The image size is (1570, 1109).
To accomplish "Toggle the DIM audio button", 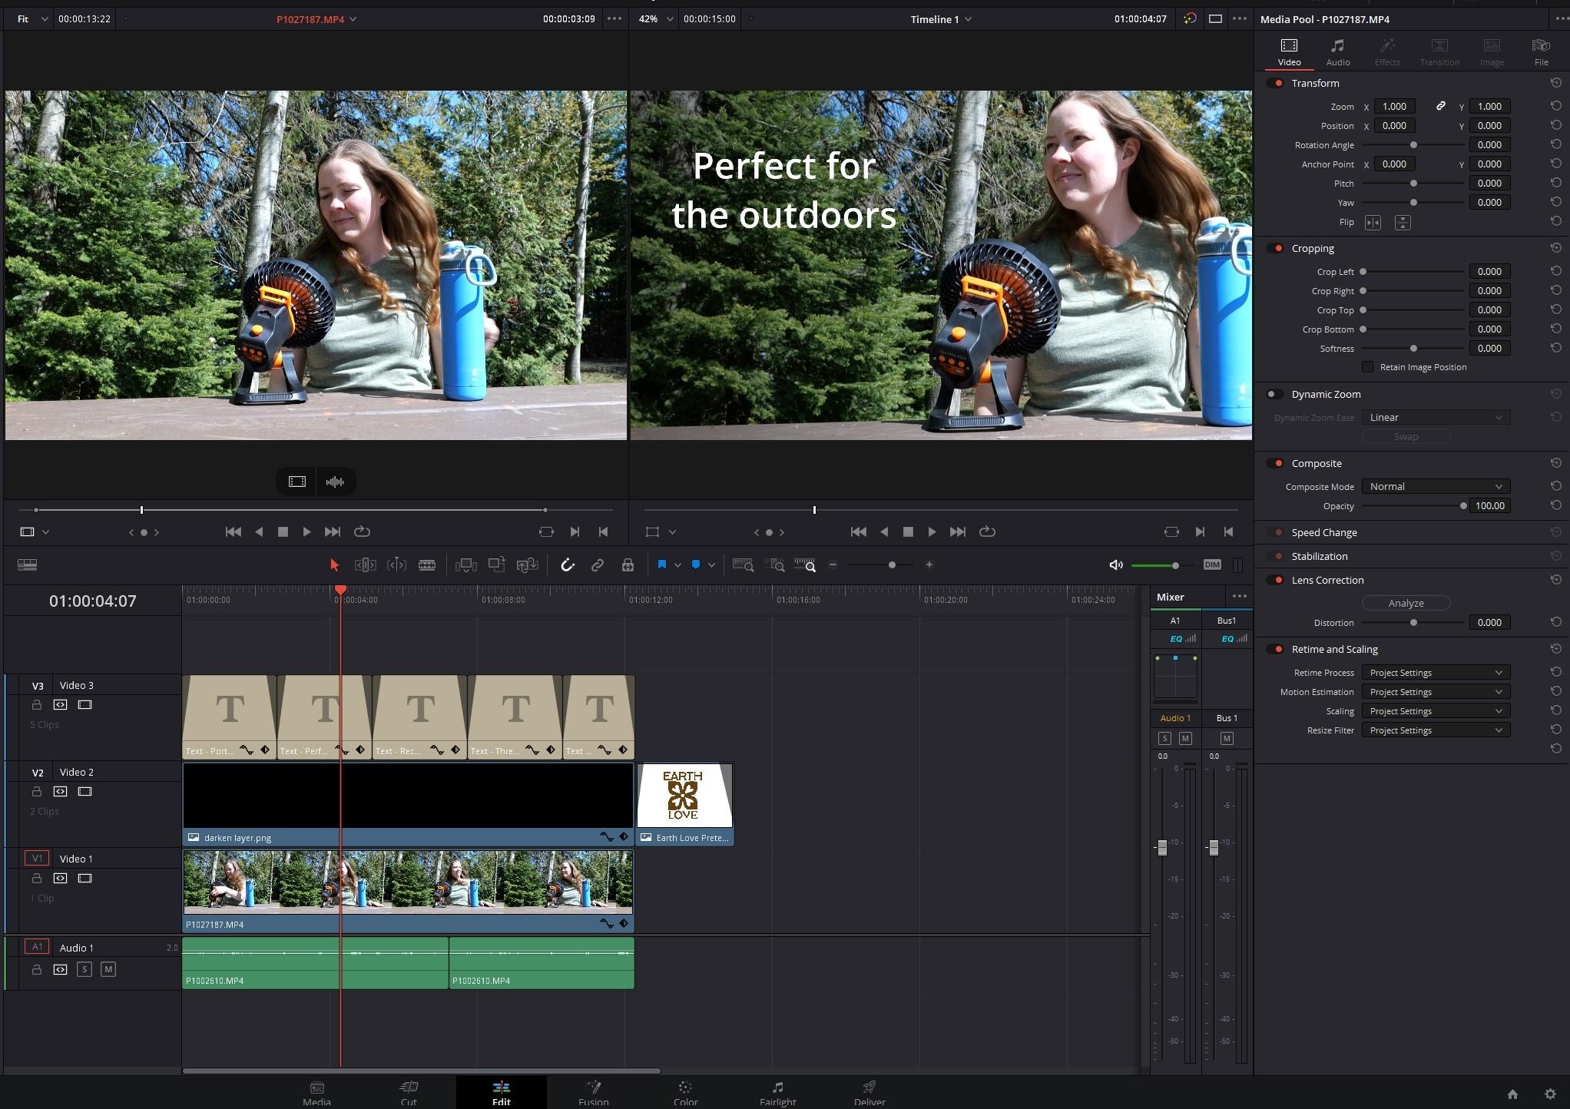I will click(1212, 564).
